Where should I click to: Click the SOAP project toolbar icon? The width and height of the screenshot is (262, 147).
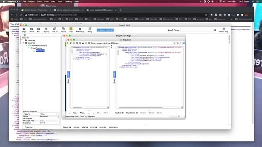pyautogui.click(x=32, y=30)
